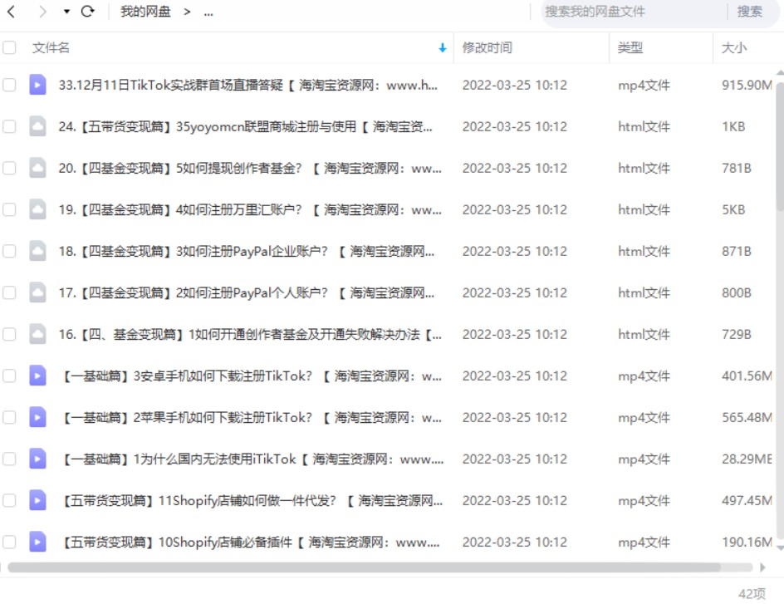Click html file icon of file 16
784x604 pixels.
coord(37,333)
